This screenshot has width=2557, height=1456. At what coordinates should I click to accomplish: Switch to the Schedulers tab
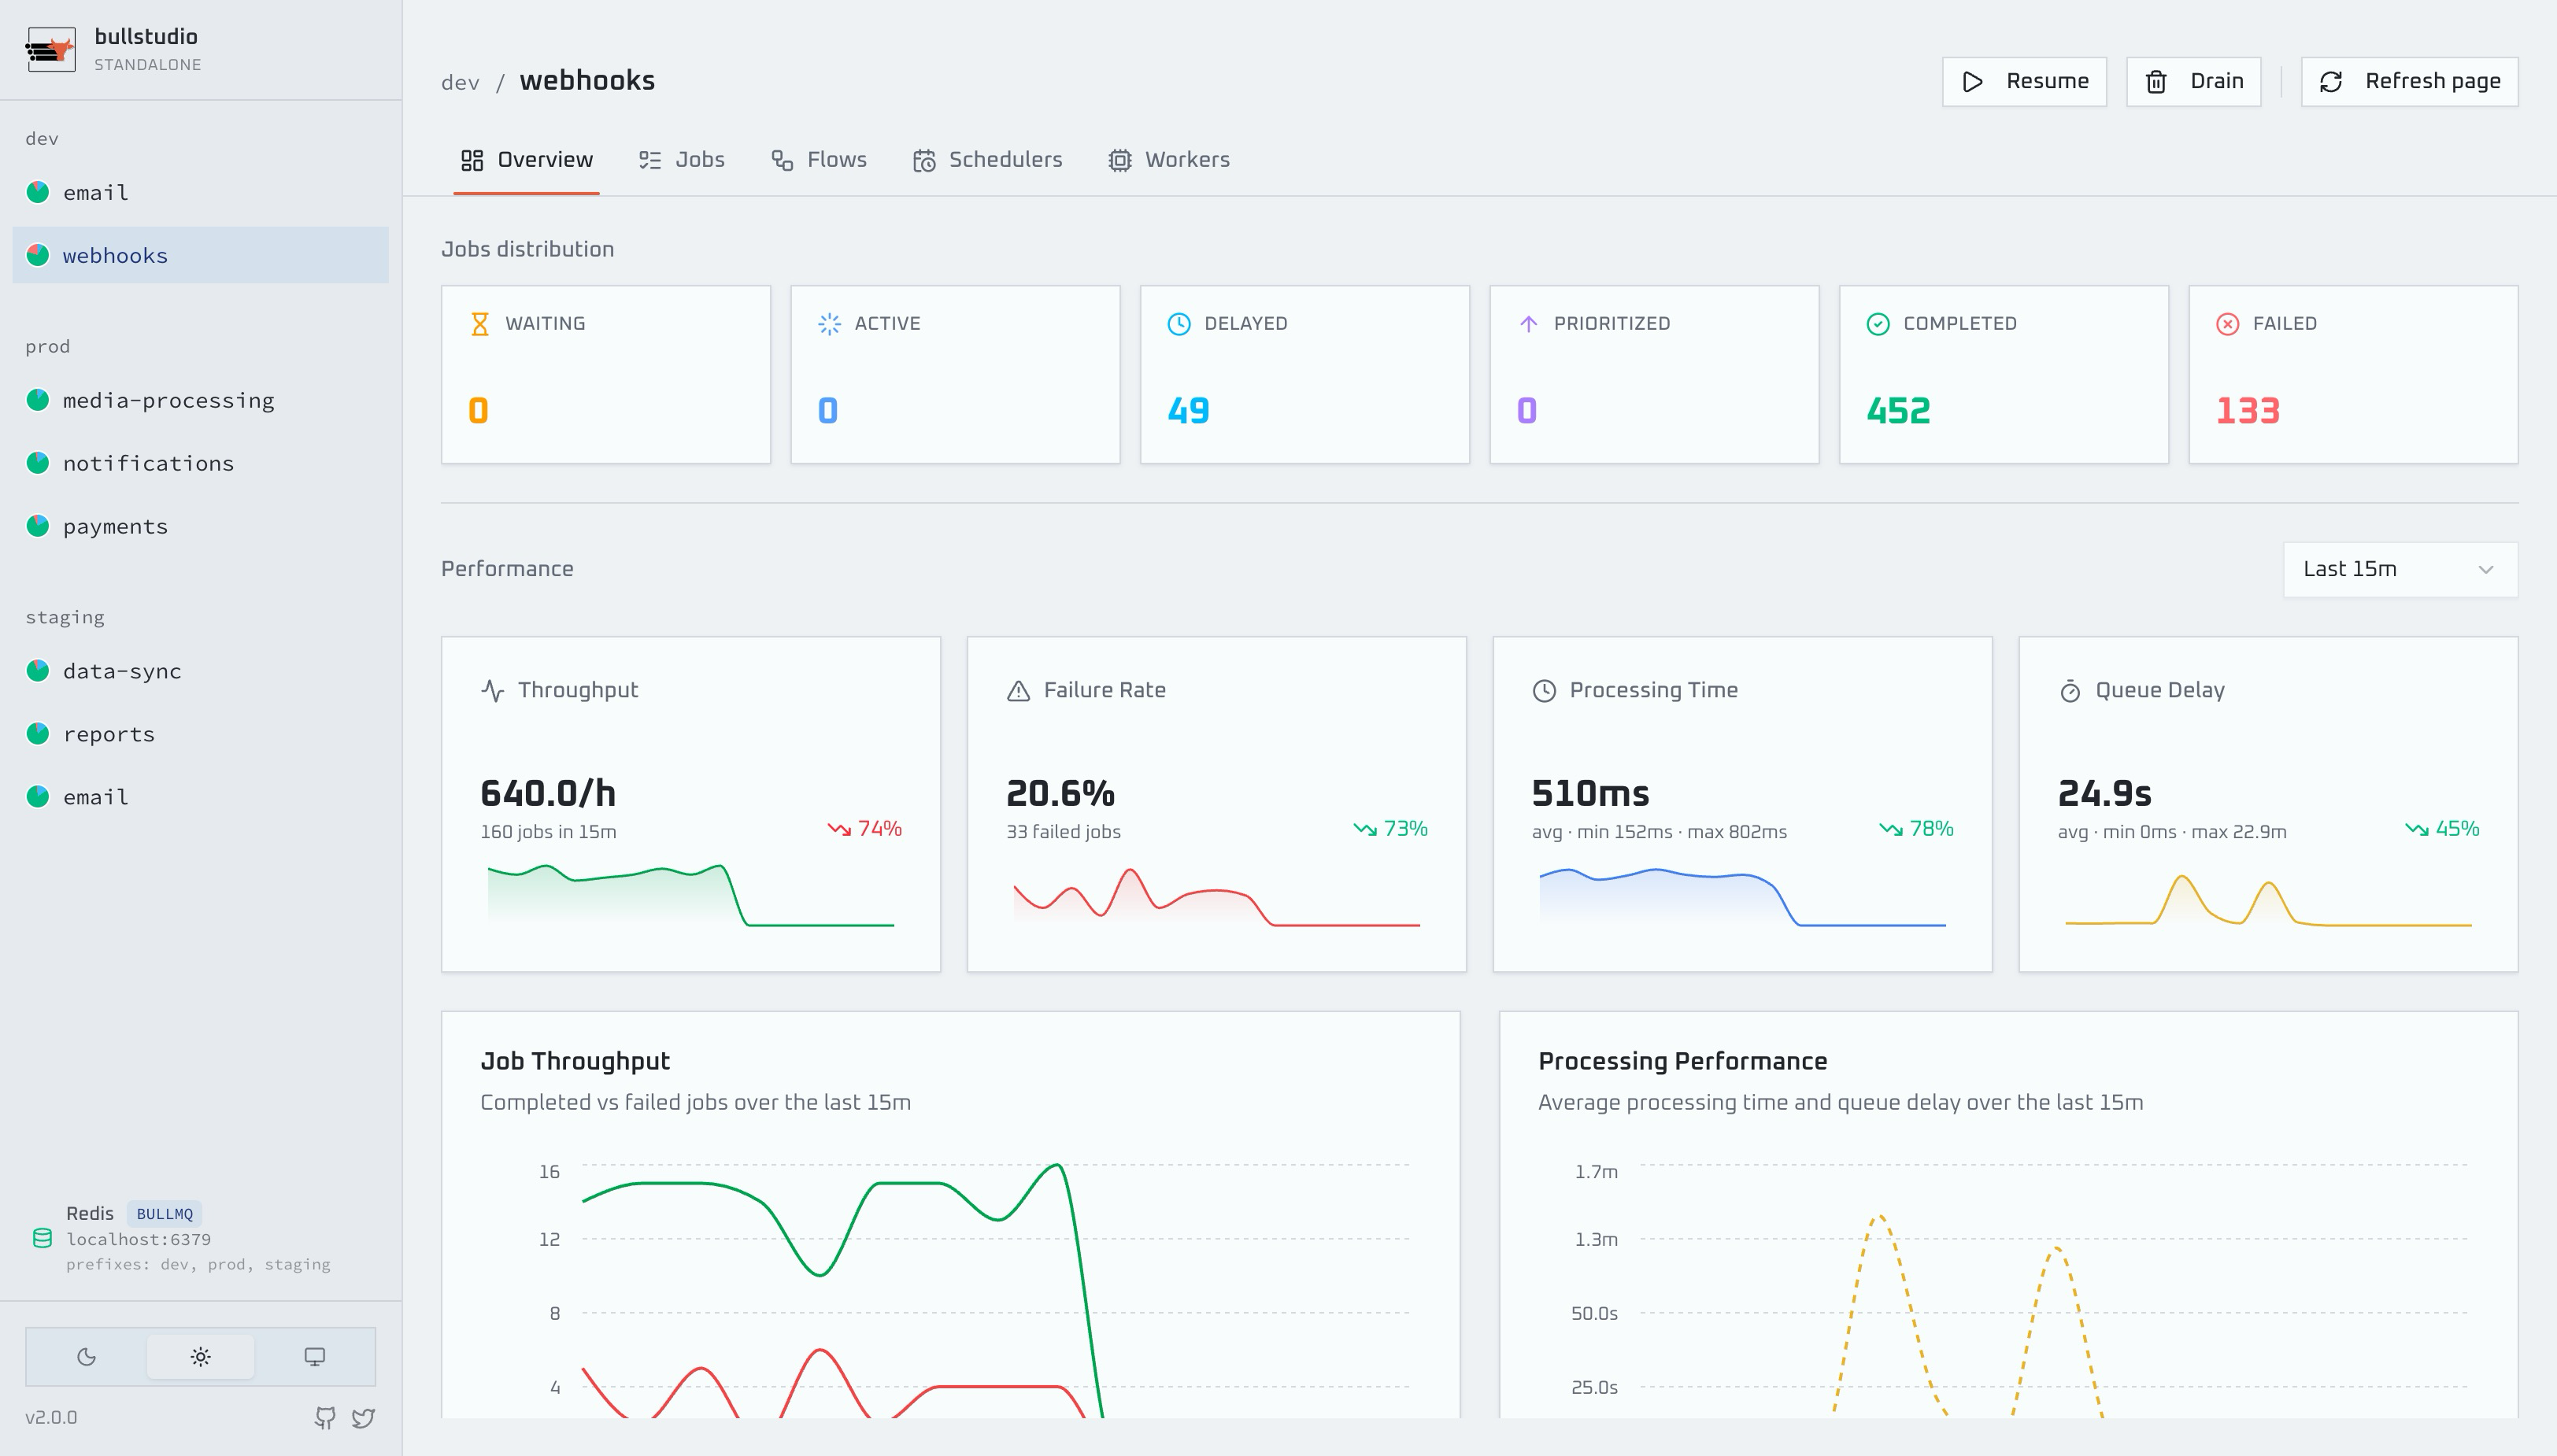point(987,160)
